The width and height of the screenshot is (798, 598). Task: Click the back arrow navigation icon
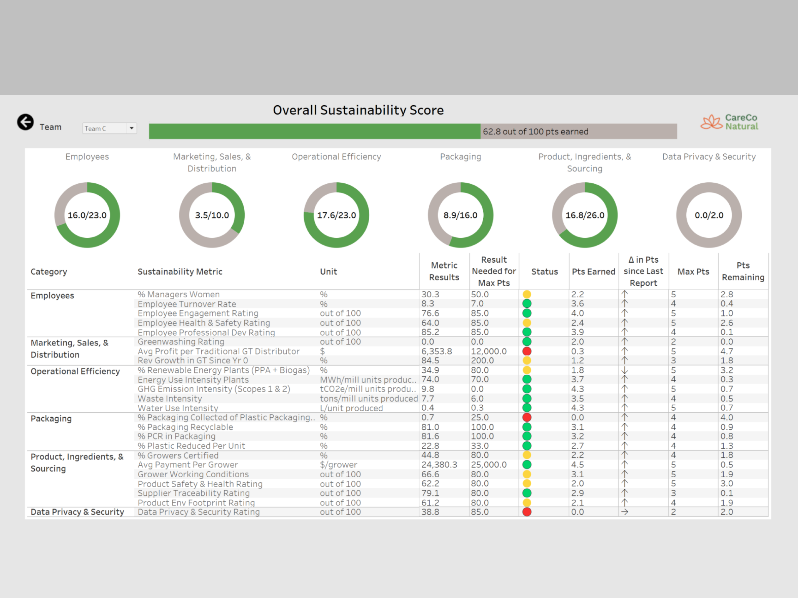[x=25, y=122]
